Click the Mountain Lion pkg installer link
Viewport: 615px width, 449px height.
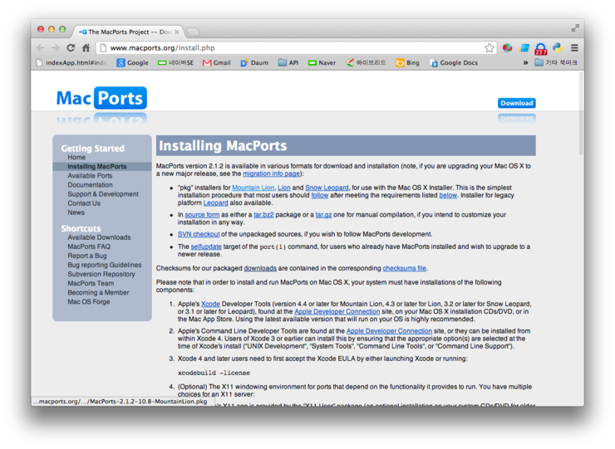(253, 188)
